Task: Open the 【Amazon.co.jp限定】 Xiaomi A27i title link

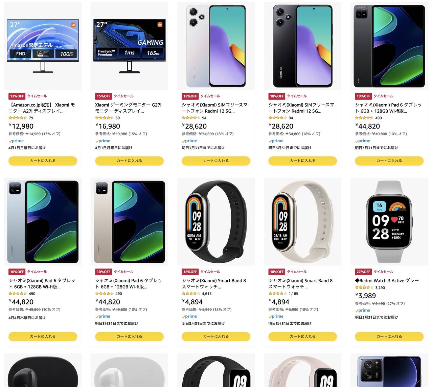Action: tap(42, 108)
